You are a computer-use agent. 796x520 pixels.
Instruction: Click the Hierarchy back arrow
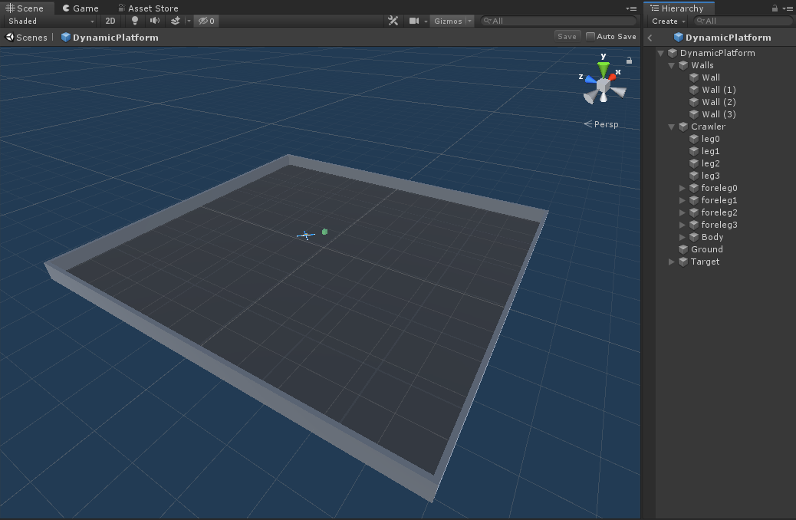(x=650, y=38)
